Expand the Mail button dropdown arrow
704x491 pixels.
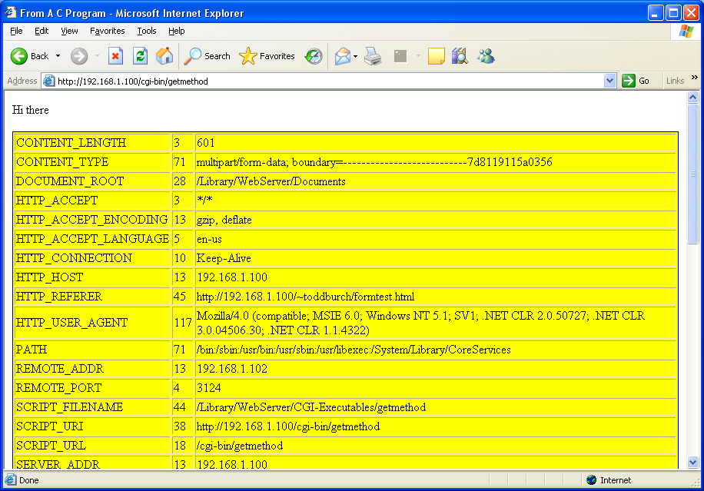(x=355, y=56)
